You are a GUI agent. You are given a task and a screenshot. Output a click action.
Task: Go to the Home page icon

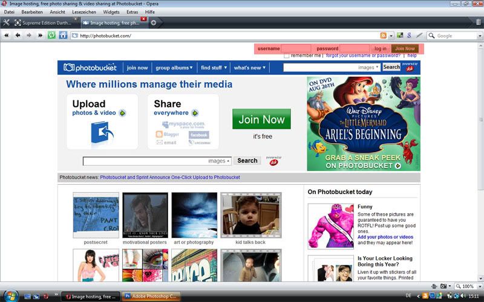63,35
